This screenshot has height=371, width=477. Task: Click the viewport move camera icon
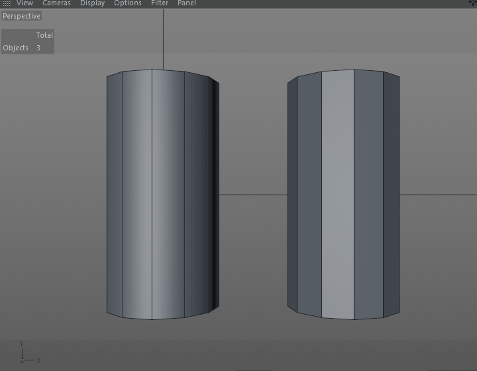point(473,3)
